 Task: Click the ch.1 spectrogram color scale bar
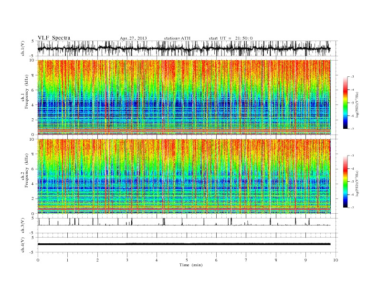[346, 103]
